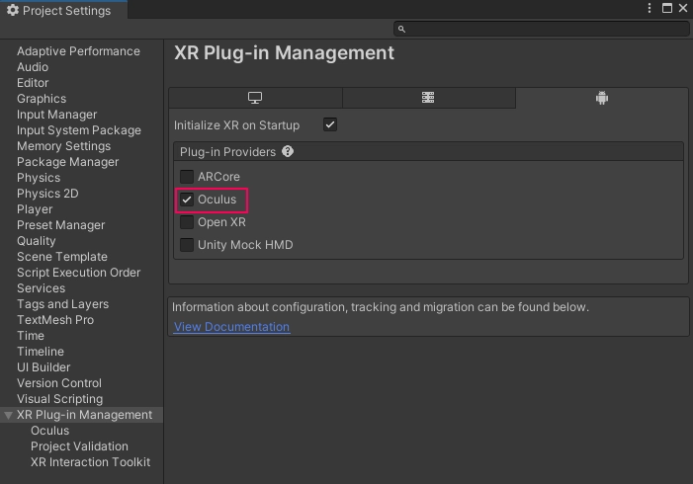Open the window options kebab menu
This screenshot has height=484, width=693.
click(650, 8)
